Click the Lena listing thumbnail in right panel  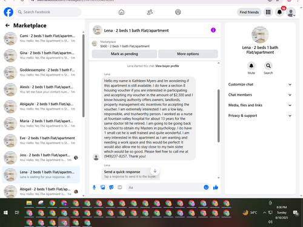point(260,35)
